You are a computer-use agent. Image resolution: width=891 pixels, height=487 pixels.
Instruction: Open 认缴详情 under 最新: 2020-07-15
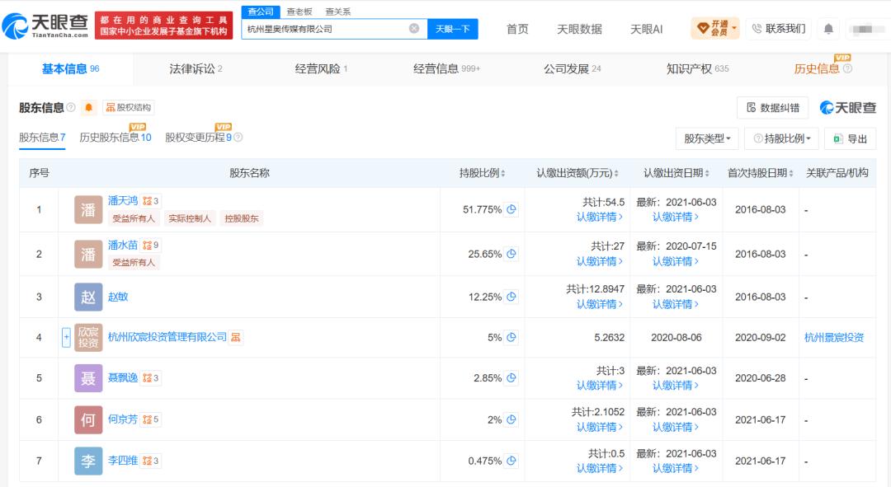point(676,261)
